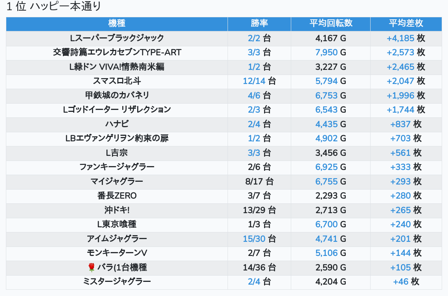Click the 平均差枚 column header
This screenshot has width=448, height=296.
[406, 24]
